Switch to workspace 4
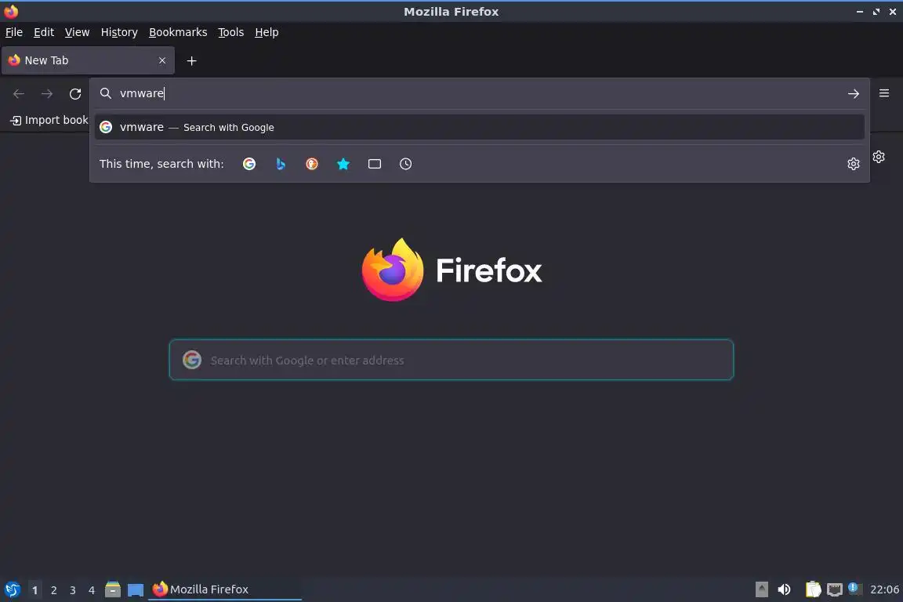This screenshot has height=602, width=903. [x=92, y=590]
